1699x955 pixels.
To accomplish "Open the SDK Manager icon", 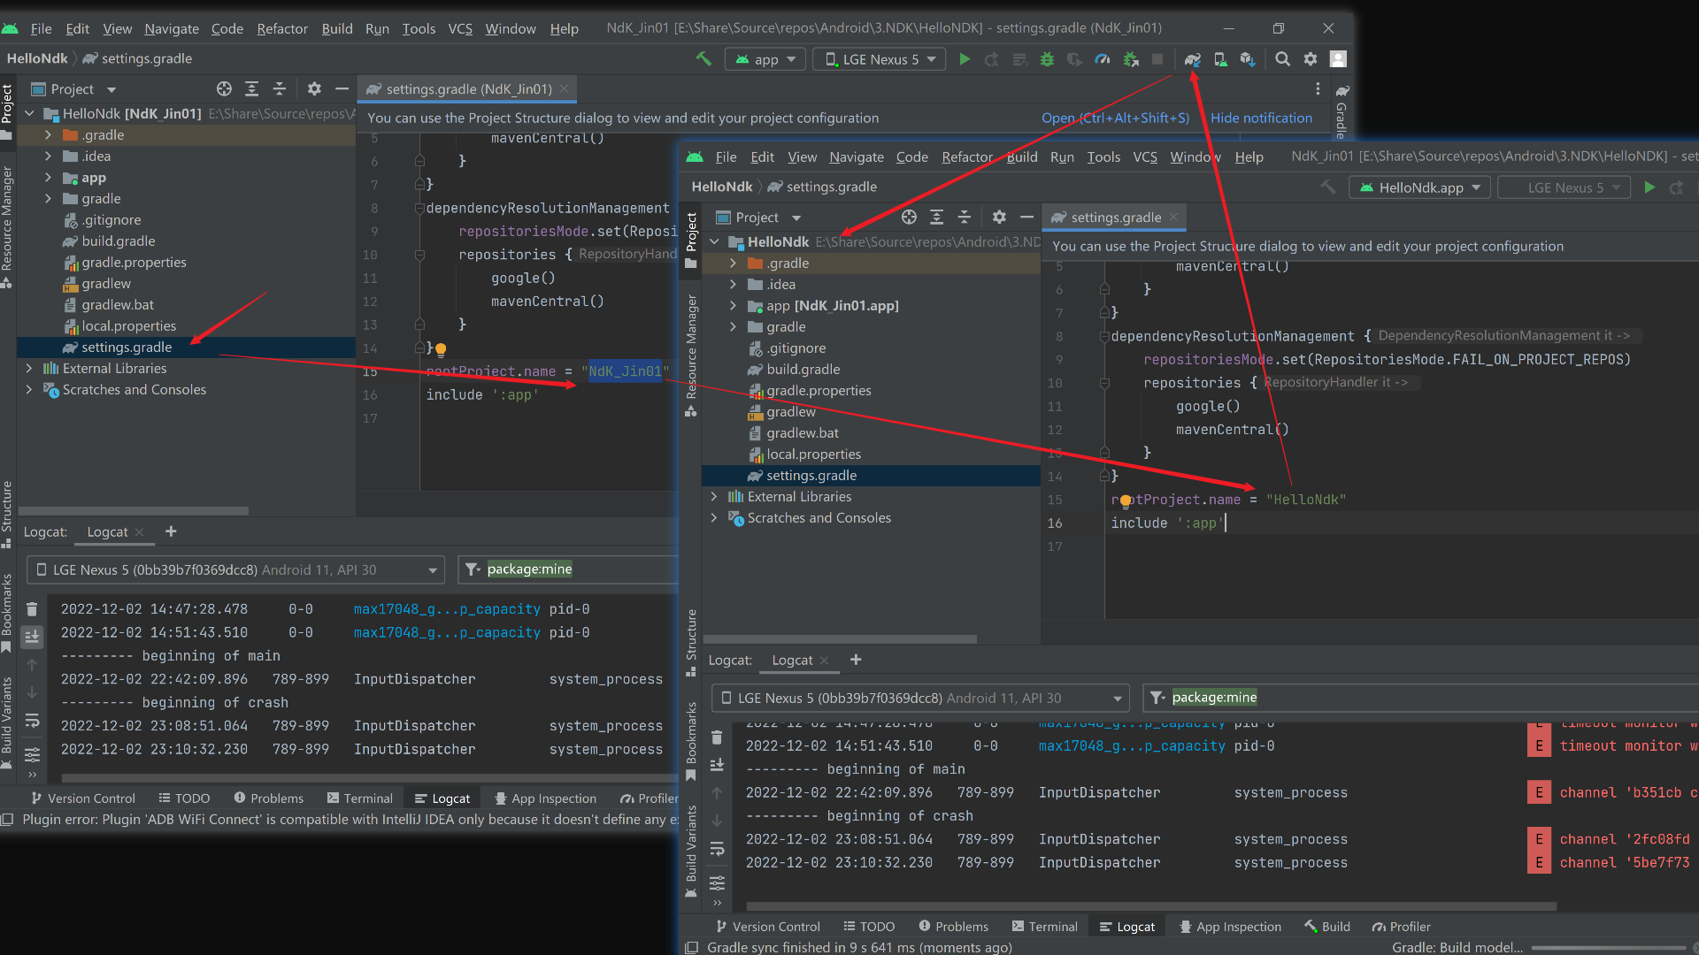I will pyautogui.click(x=1248, y=59).
